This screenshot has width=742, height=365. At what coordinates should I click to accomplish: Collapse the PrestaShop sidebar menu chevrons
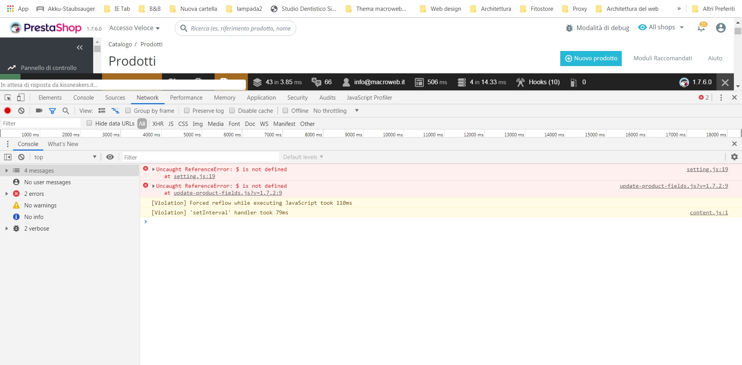coord(80,48)
